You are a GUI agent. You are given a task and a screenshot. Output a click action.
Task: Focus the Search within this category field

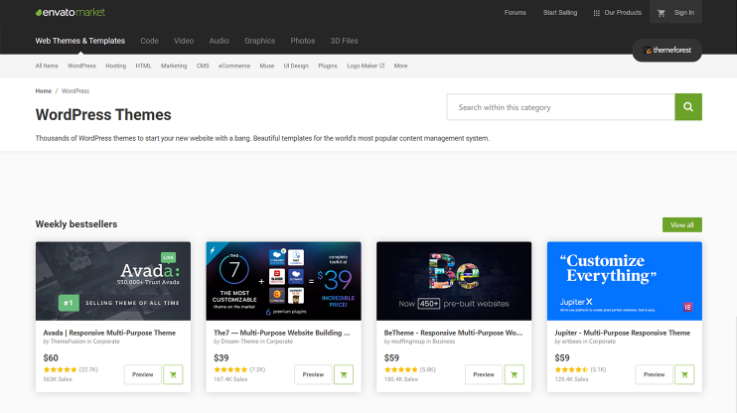click(x=561, y=106)
